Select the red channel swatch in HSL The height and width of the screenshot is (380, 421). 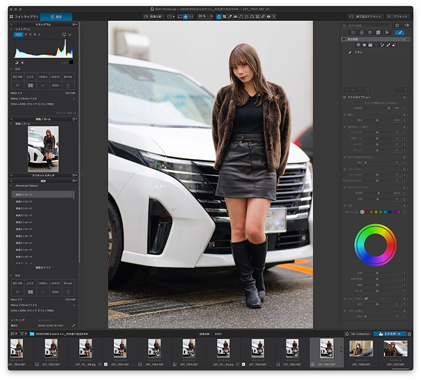[367, 212]
